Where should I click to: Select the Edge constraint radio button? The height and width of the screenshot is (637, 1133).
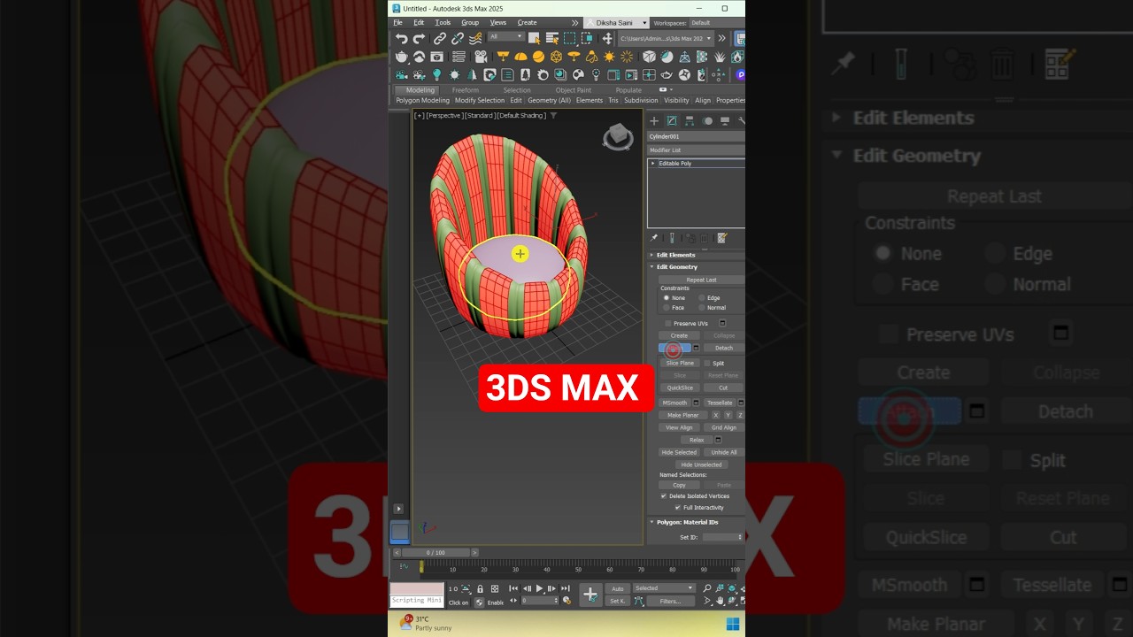pyautogui.click(x=702, y=298)
